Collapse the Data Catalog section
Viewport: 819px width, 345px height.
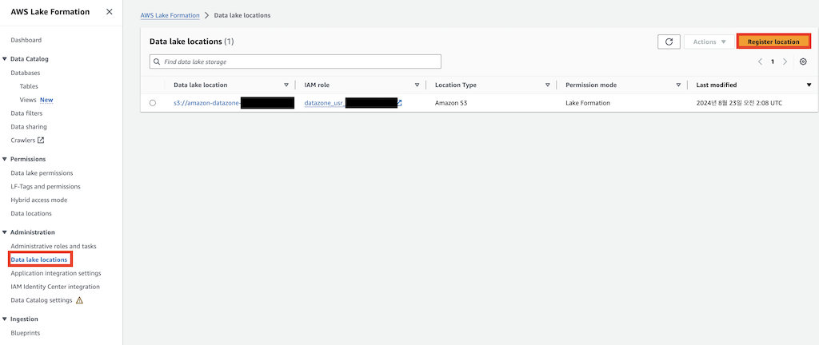pyautogui.click(x=5, y=59)
